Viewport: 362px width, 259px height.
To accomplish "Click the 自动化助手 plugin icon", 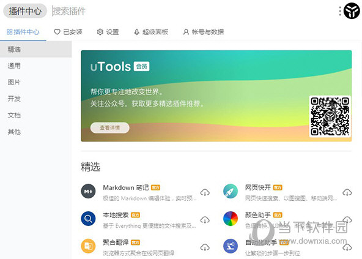I will (231, 246).
